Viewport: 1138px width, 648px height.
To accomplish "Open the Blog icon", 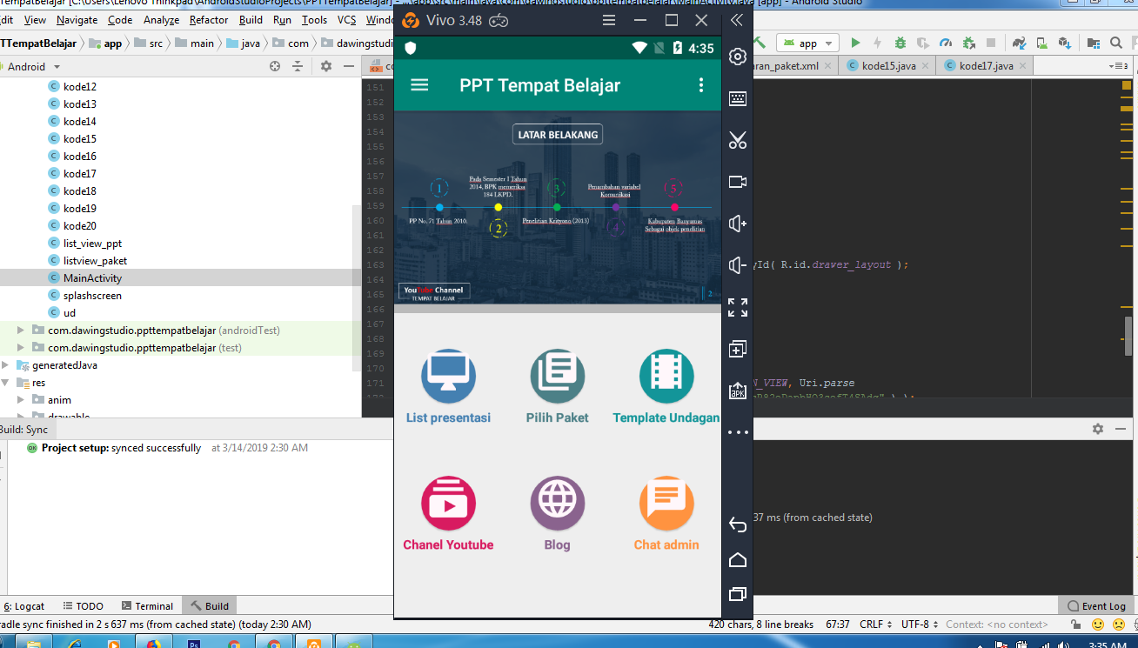I will tap(558, 503).
